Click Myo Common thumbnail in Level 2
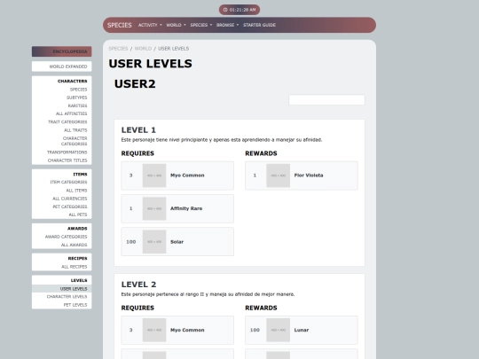Screen dimensions: 479x359 point(154,330)
